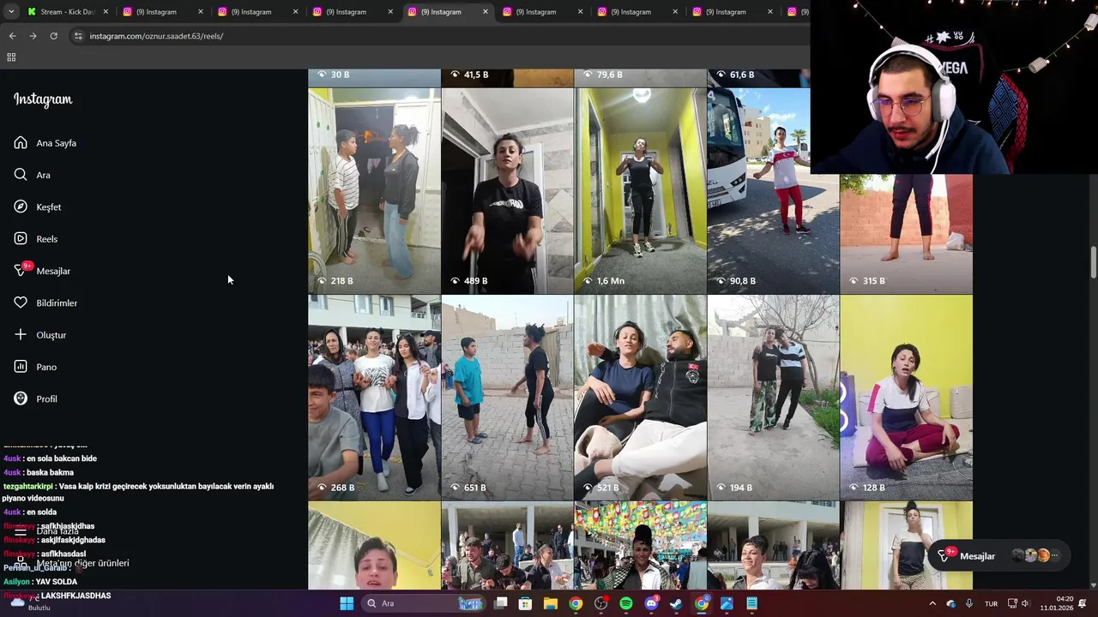1098x617 pixels.
Task: Open volume control in system tray
Action: (x=1024, y=603)
